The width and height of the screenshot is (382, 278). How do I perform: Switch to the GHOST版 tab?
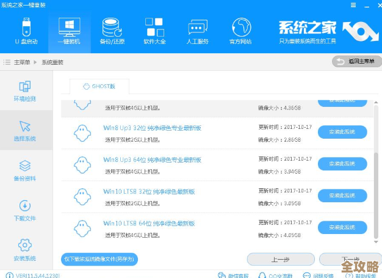tap(99, 86)
